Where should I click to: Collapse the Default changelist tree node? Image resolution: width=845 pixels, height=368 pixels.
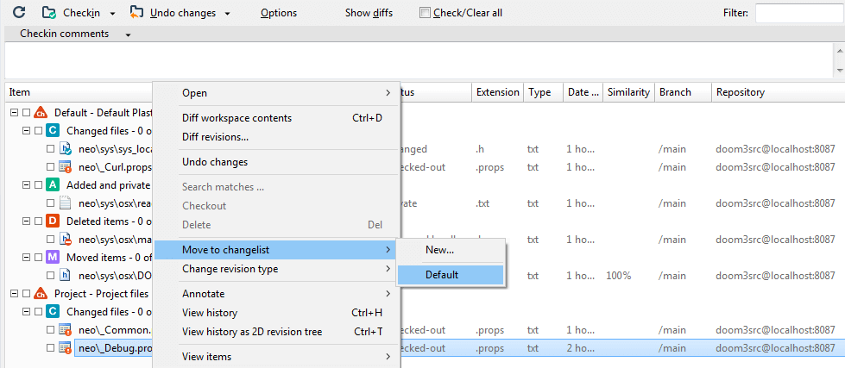coord(13,113)
